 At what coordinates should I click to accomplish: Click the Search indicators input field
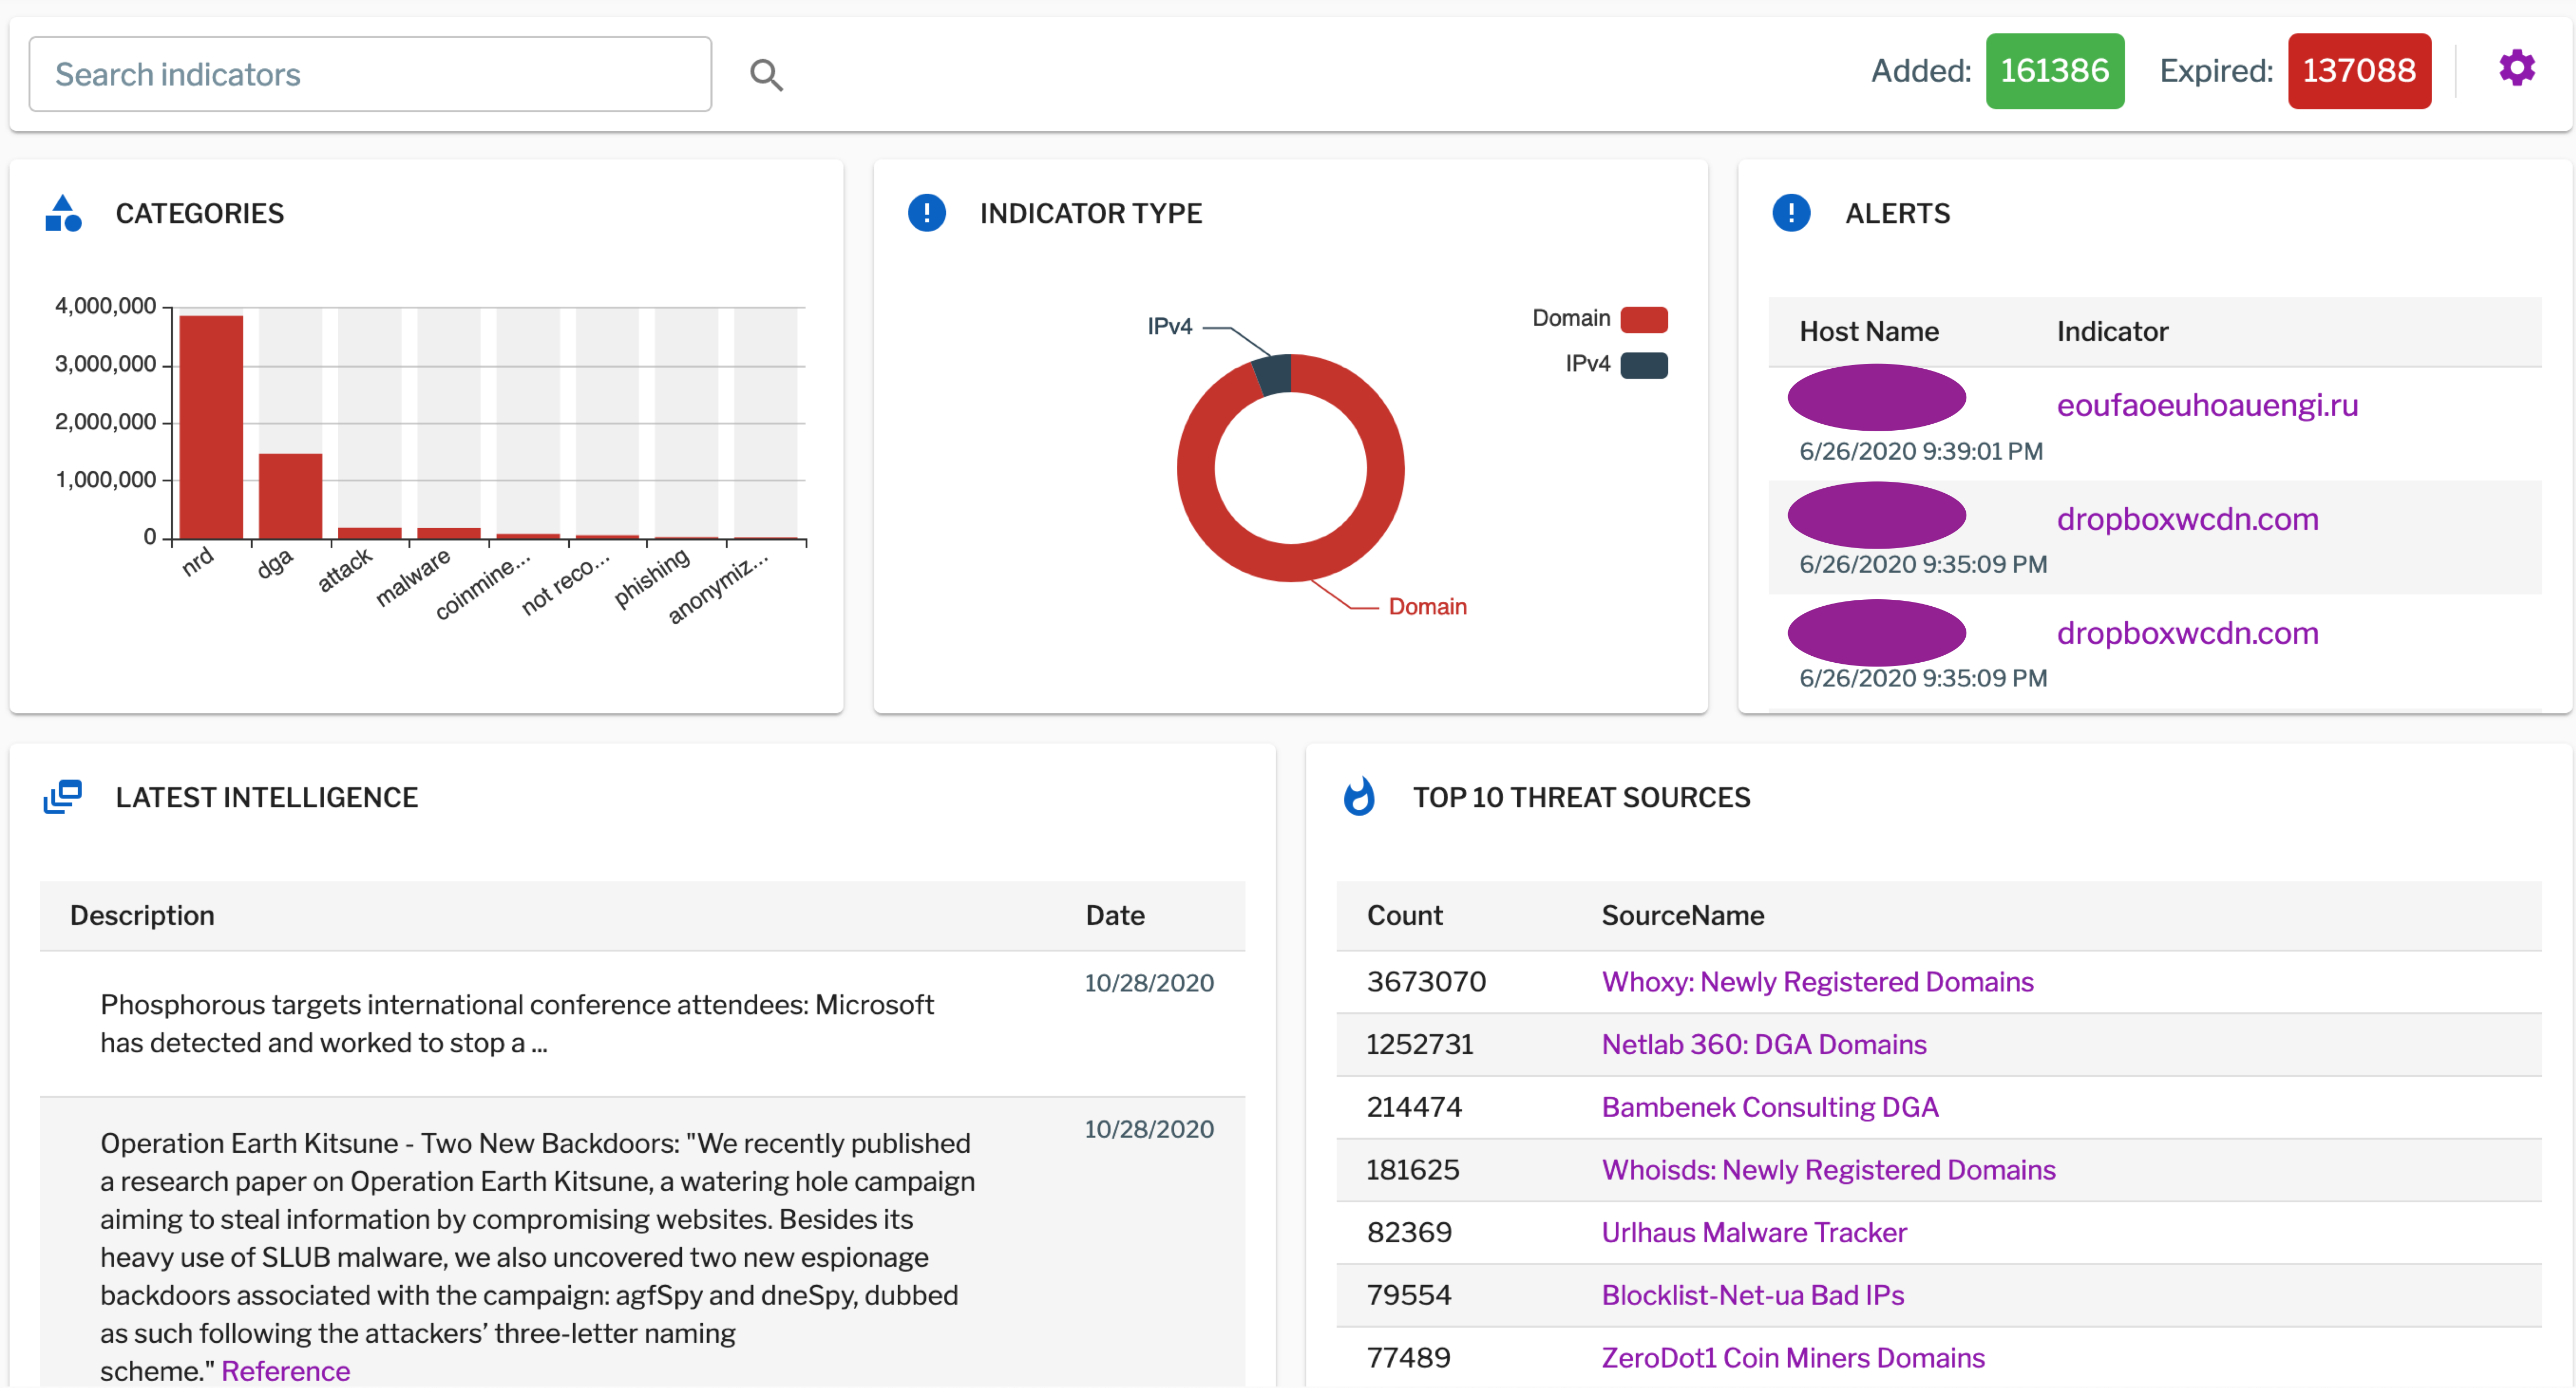tap(370, 73)
